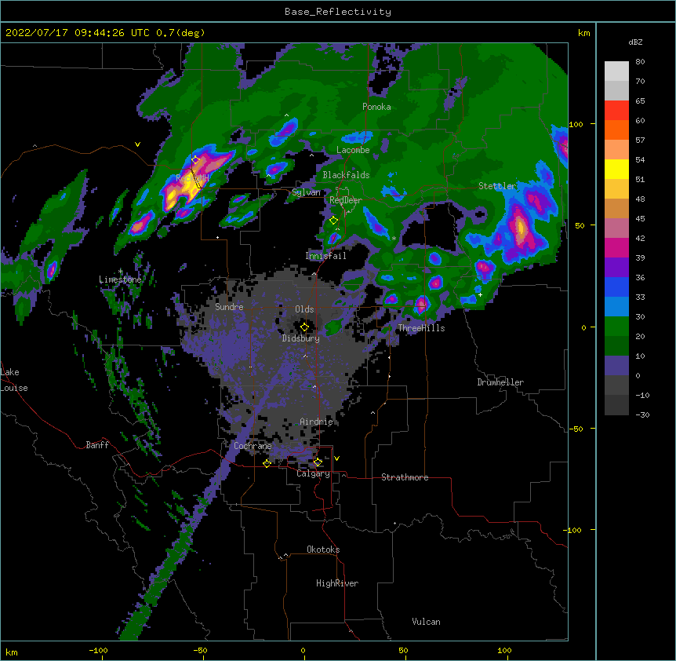Click the white plus marker east of ThreeHills

coord(480,294)
